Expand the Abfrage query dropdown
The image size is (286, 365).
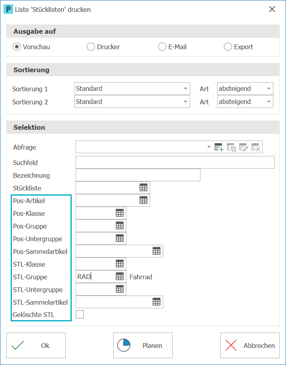tap(209, 147)
